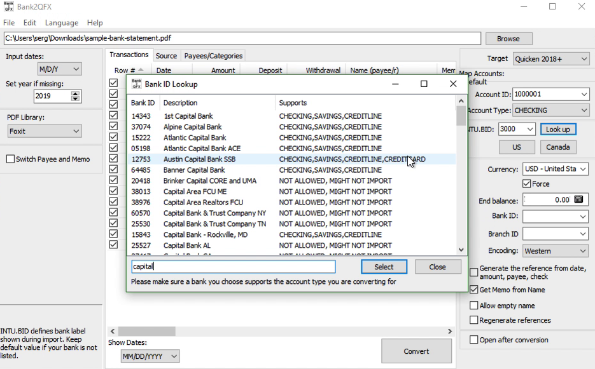
Task: Click the End balance value field
Action: 547,199
